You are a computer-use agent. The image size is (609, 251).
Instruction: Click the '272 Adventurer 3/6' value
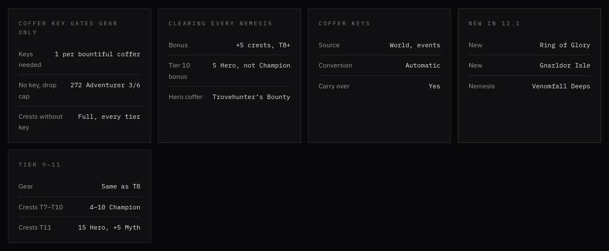click(105, 85)
